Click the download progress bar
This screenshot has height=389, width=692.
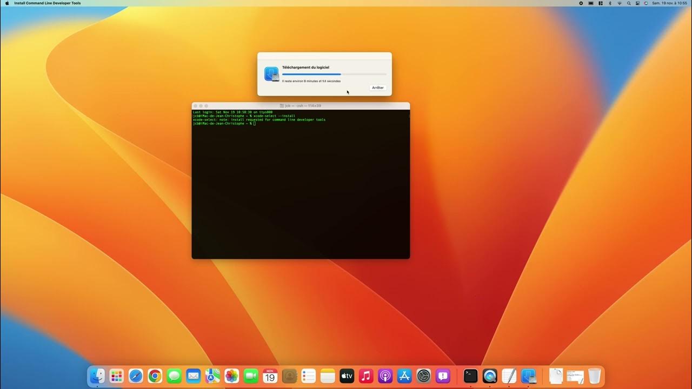[334, 74]
